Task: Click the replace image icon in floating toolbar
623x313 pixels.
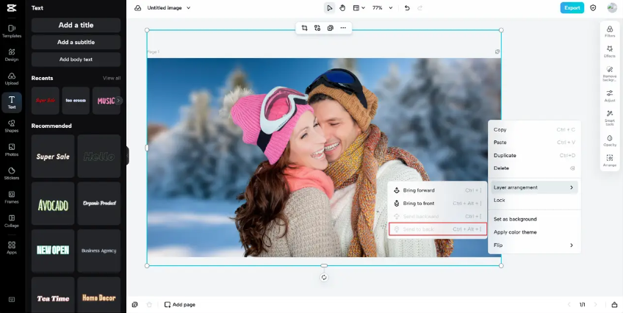Action: point(317,28)
